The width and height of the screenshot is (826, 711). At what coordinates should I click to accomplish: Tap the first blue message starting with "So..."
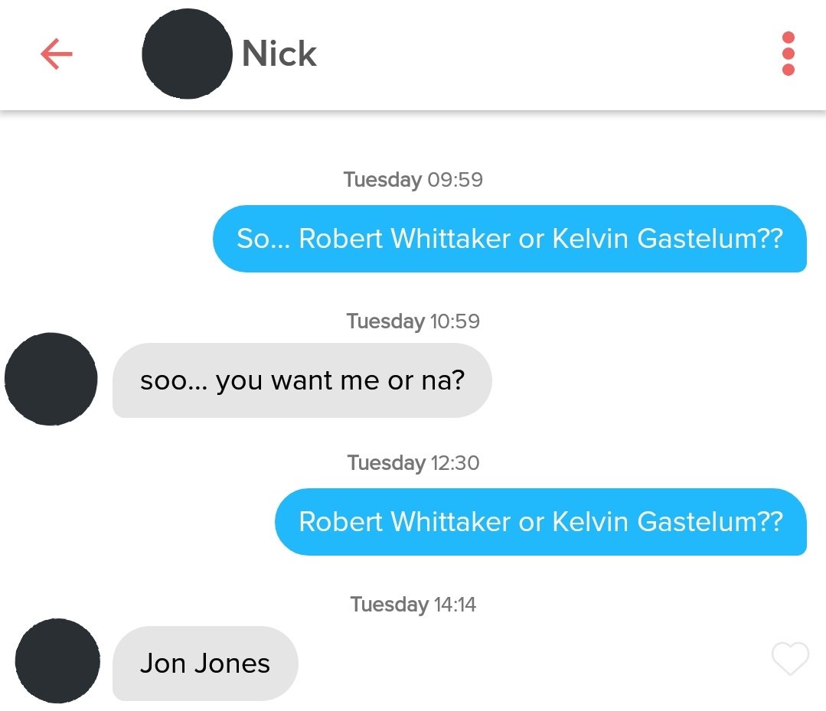click(x=509, y=239)
